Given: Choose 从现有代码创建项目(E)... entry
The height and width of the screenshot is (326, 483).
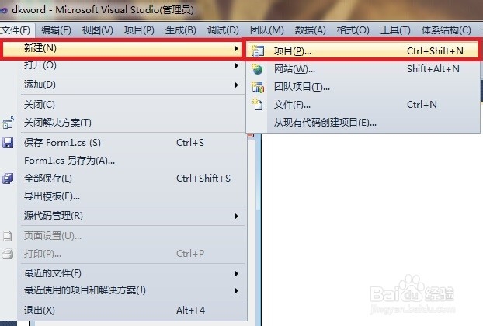Looking at the screenshot, I should coord(363,123).
